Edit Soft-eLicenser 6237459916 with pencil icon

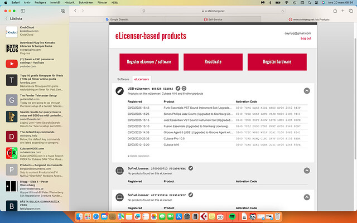pos(191,195)
